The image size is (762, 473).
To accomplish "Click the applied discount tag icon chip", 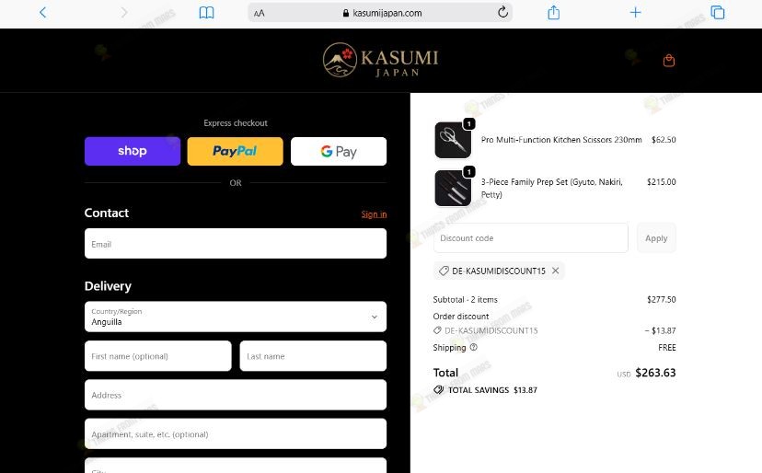I will click(444, 271).
